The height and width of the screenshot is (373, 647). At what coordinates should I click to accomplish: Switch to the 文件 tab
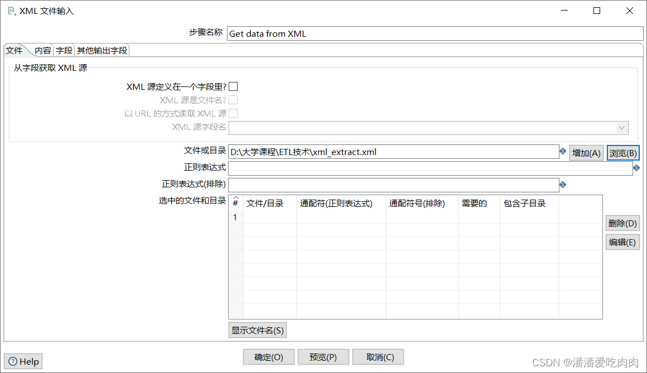[14, 50]
